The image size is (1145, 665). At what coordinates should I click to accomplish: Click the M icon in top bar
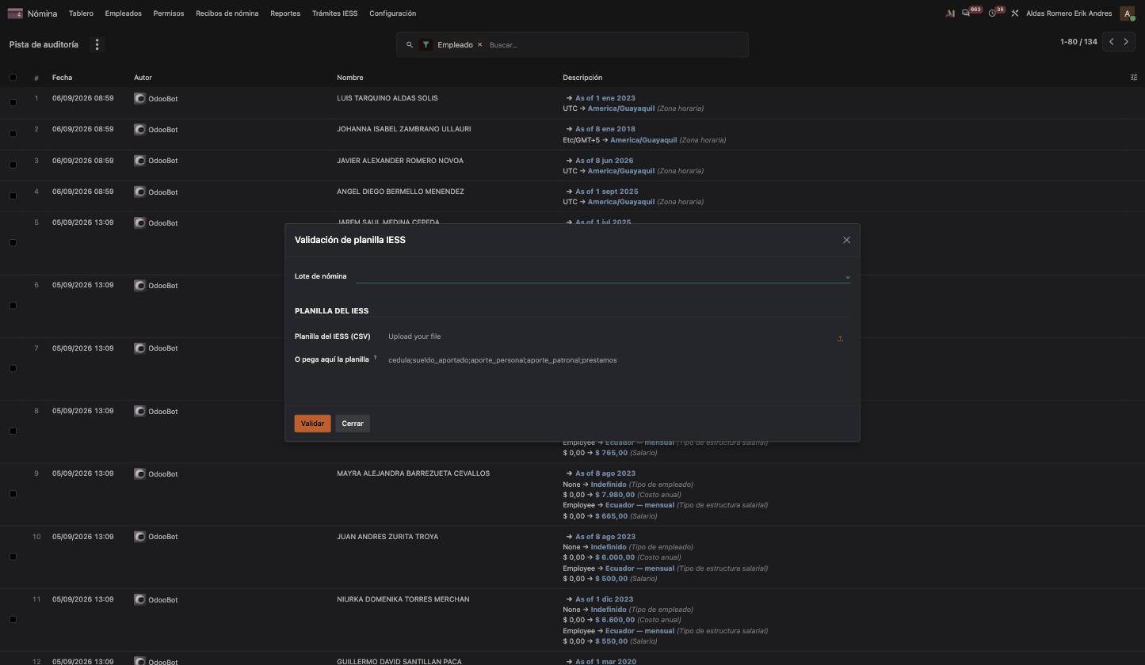[x=950, y=13]
